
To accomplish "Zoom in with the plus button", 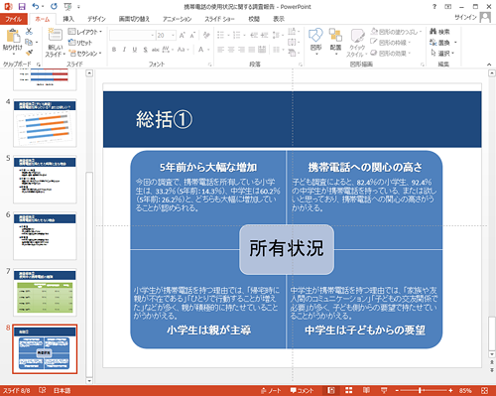I will (450, 391).
